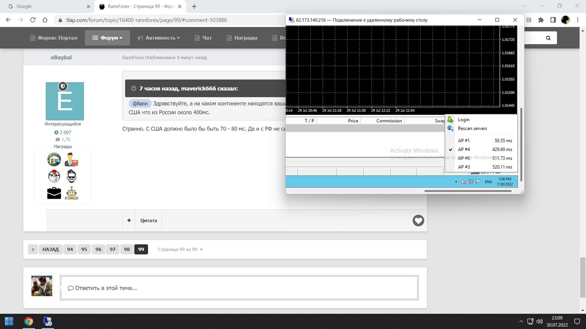
Task: Click the businessman award badge
Action: coord(71,159)
